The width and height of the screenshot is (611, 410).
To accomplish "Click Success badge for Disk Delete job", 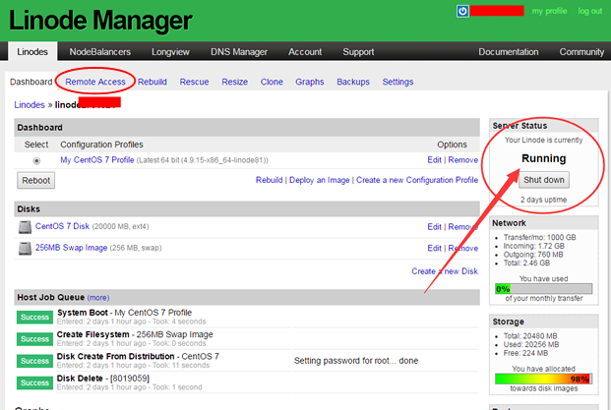I will tap(34, 382).
